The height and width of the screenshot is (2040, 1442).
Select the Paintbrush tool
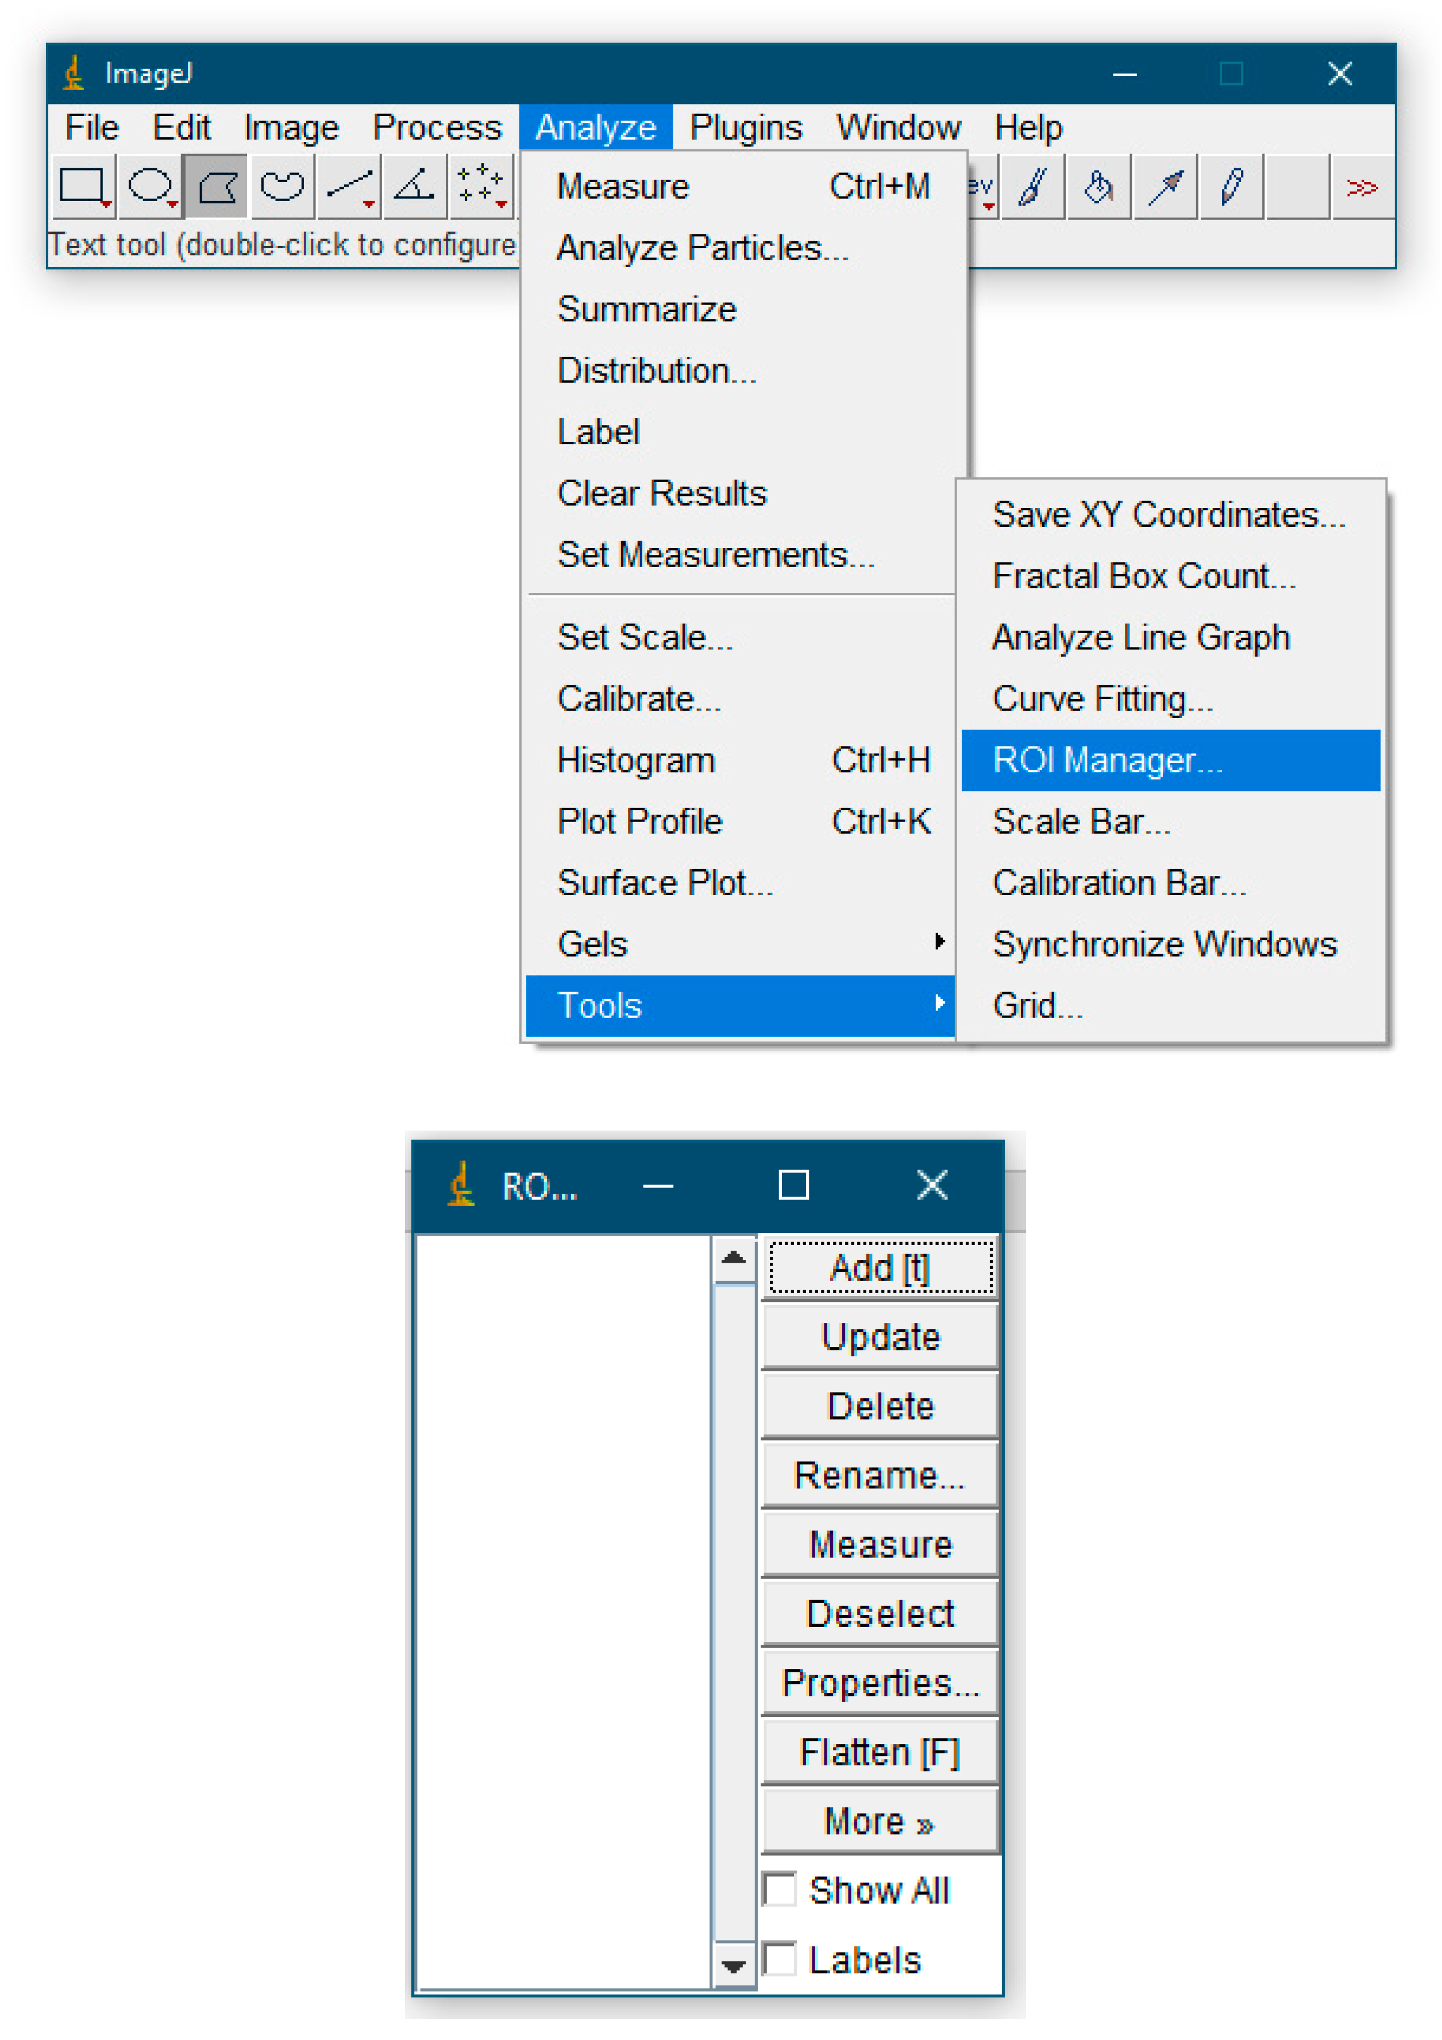point(1034,187)
